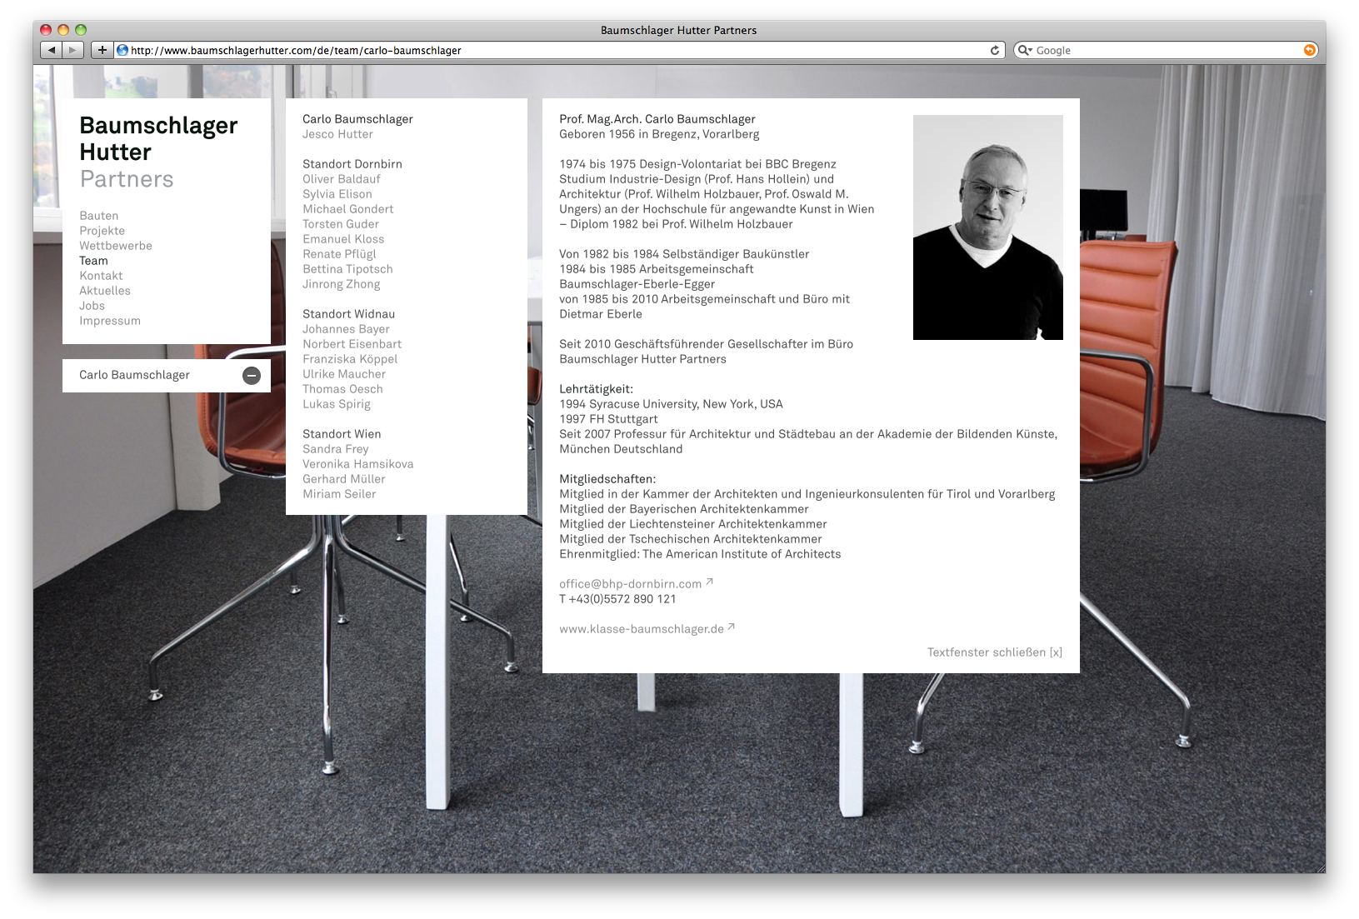Click the Standort Widnau heading
The width and height of the screenshot is (1359, 919).
point(348,314)
